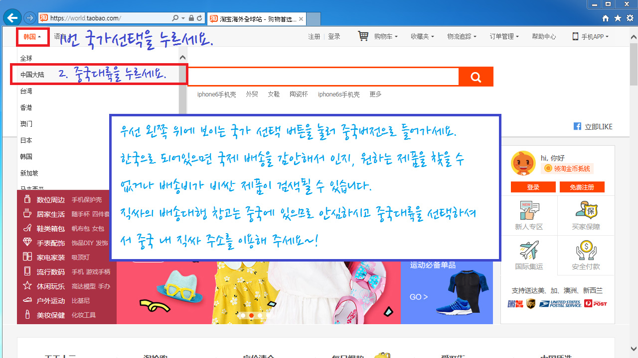This screenshot has width=638, height=358.
Task: Select the active orange carousel dot
Action: [251, 316]
